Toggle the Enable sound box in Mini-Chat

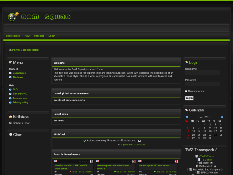tap(139, 141)
